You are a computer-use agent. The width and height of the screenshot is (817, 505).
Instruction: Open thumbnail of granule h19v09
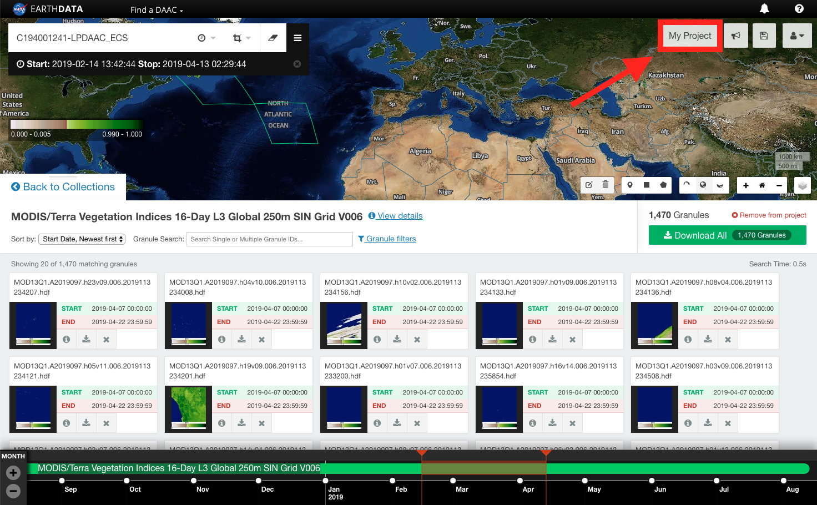(189, 409)
